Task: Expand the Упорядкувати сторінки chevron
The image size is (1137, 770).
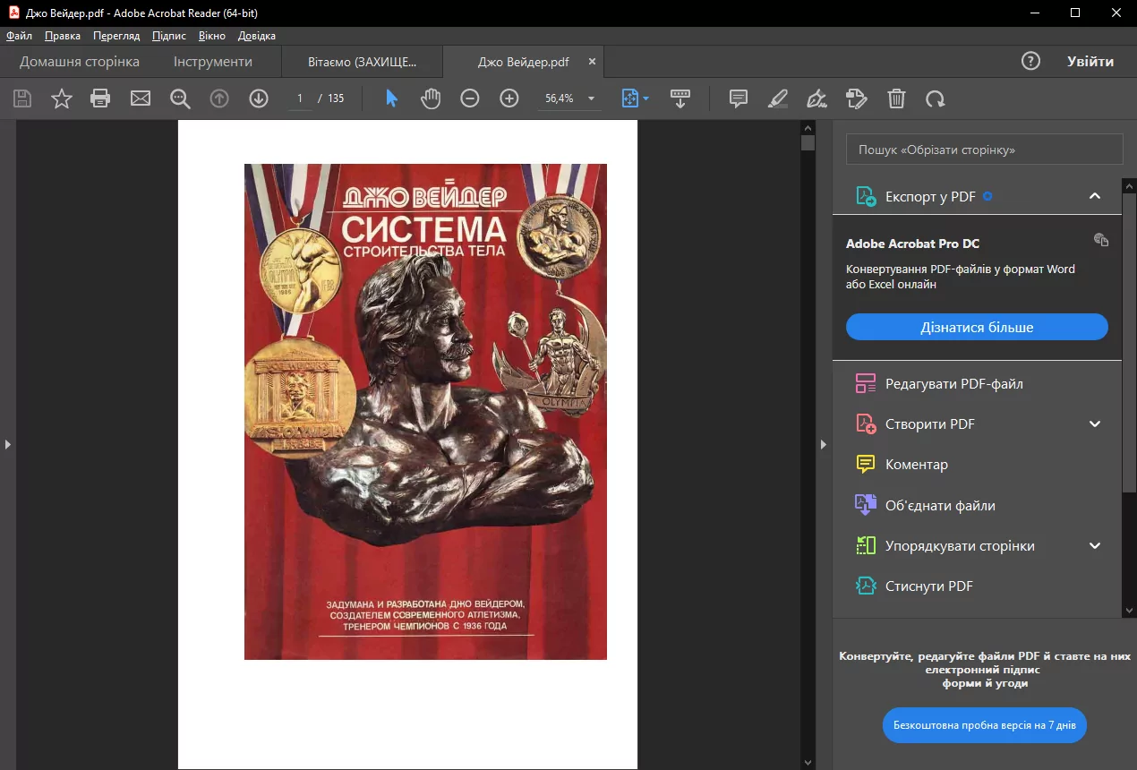Action: point(1094,544)
